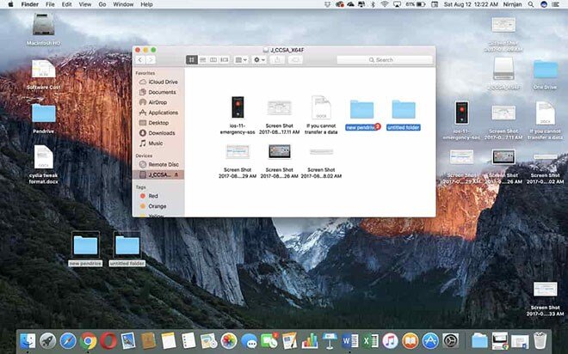Viewport: 568px width, 354px height.
Task: Open the gear Action menu
Action: 259,59
